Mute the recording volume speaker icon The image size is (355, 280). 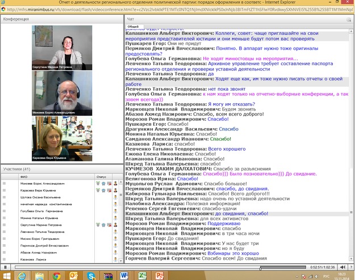343,268
